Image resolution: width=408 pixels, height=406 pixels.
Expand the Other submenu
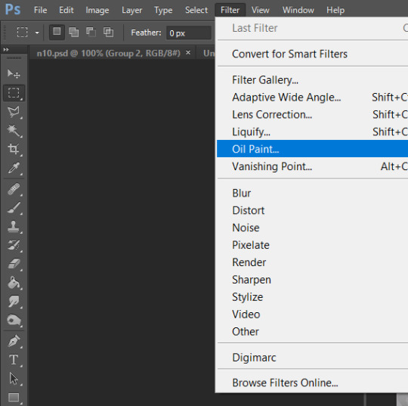click(312, 331)
